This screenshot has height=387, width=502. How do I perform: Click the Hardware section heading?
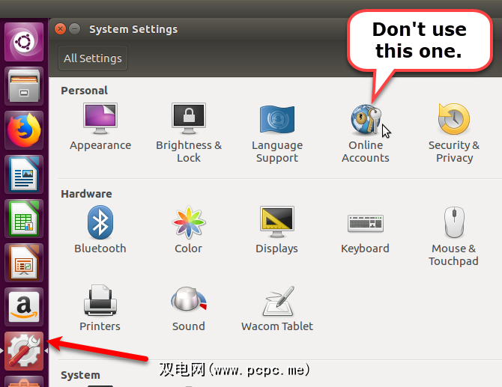[x=86, y=194]
